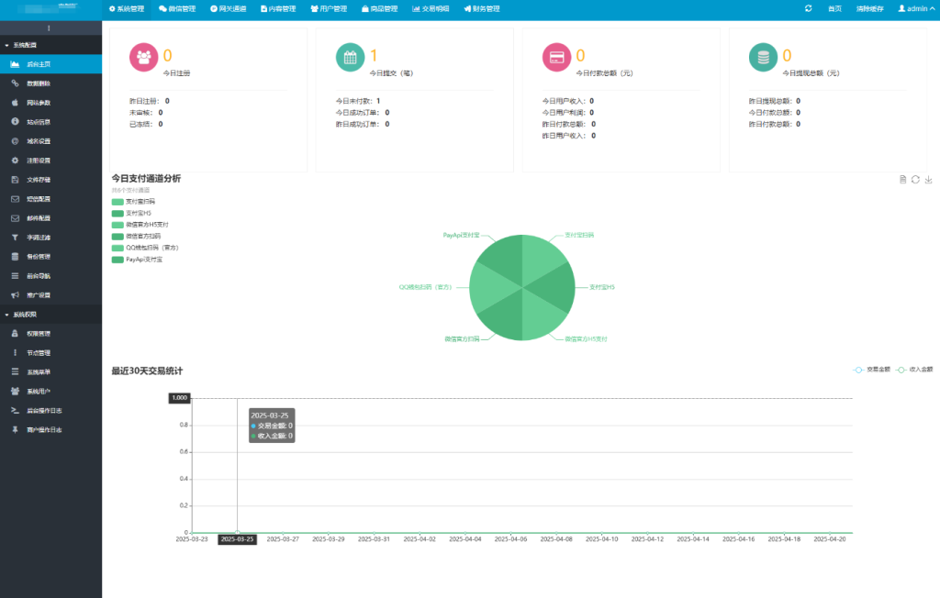Open 邮件配置 in the sidebar
The width and height of the screenshot is (940, 598).
[x=39, y=218]
